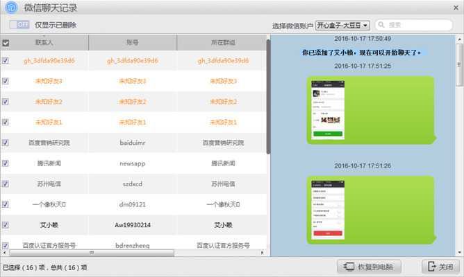
Task: Click the account cell dm09121
Action: pos(133,204)
